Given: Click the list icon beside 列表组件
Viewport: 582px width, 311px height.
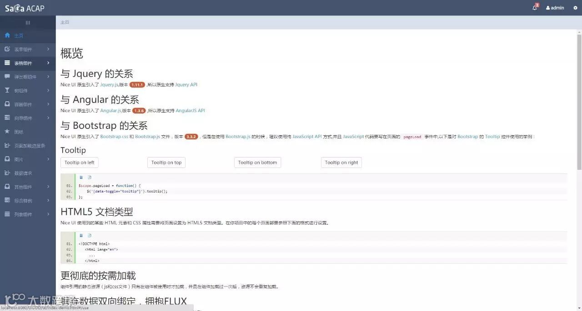Looking at the screenshot, I should (x=7, y=214).
